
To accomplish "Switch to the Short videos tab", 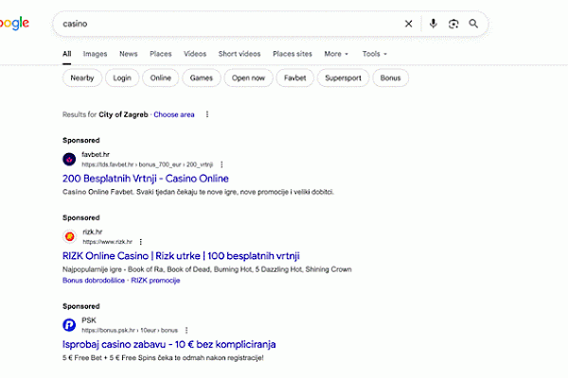I will (x=240, y=54).
